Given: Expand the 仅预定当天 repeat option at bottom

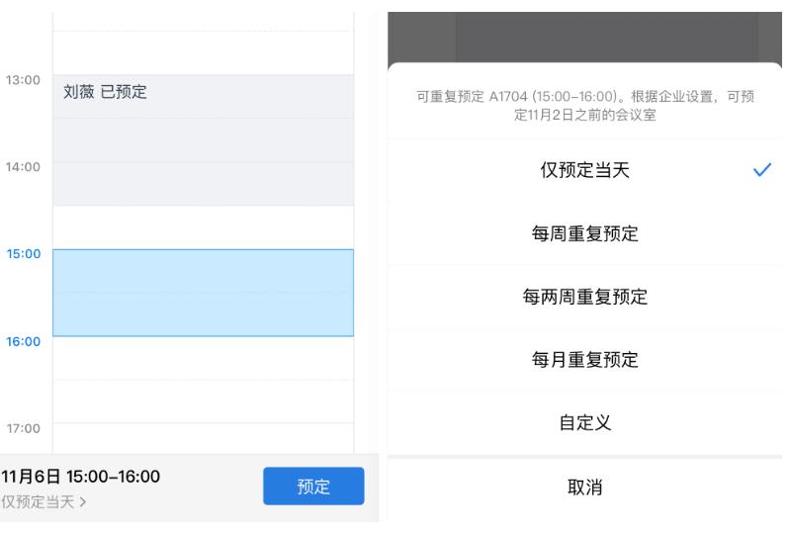Looking at the screenshot, I should [44, 502].
